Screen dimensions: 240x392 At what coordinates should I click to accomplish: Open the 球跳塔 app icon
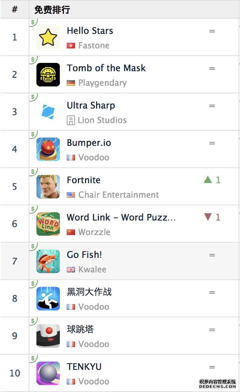[x=48, y=336]
